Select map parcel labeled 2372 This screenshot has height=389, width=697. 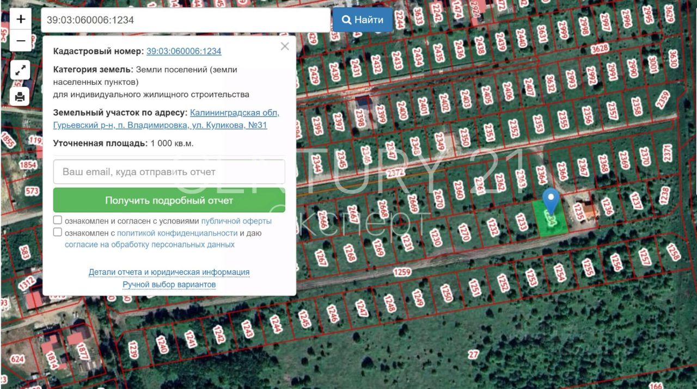tap(396, 173)
